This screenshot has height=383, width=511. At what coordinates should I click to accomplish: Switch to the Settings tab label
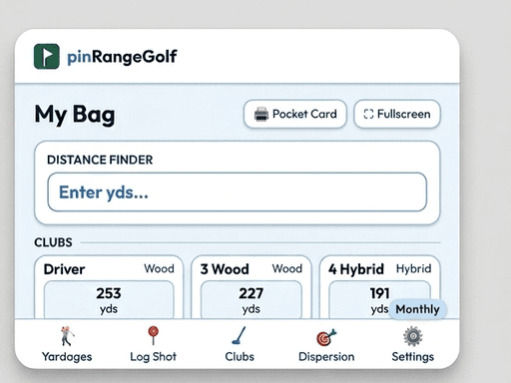(413, 357)
